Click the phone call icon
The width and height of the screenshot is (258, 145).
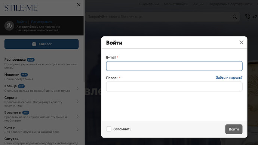248,16
